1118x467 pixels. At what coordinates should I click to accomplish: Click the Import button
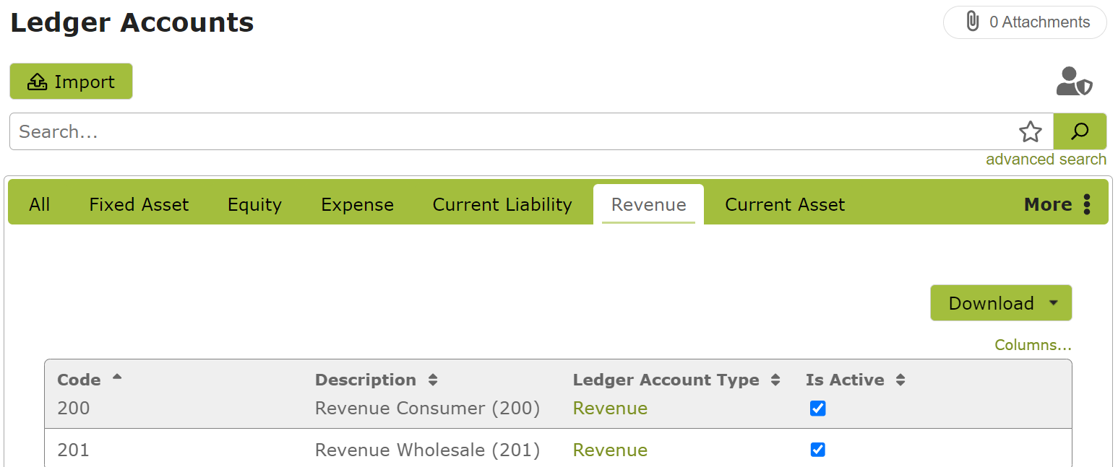70,82
